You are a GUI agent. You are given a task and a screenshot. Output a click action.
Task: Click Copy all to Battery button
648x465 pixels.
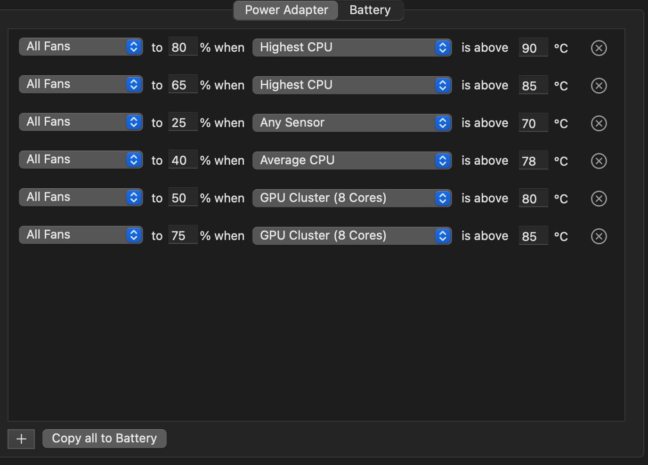104,439
